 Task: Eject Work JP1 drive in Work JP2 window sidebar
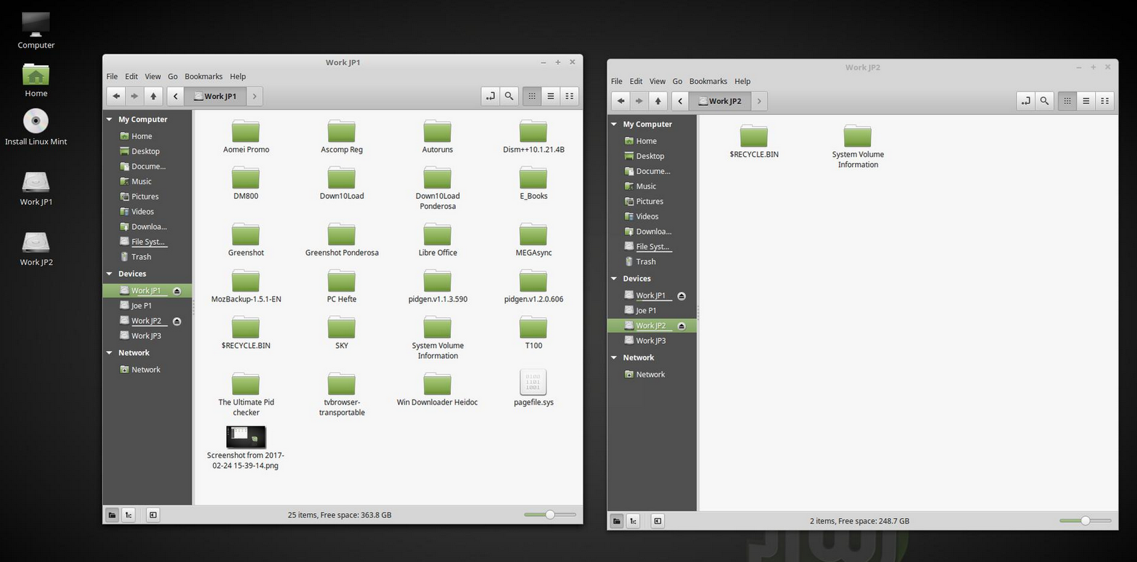681,296
